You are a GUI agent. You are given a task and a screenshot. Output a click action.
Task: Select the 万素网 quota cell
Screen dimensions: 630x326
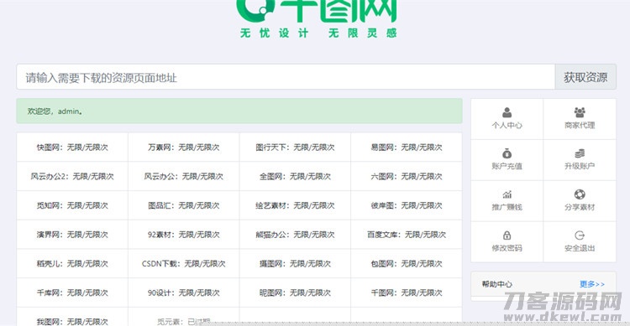(184, 147)
